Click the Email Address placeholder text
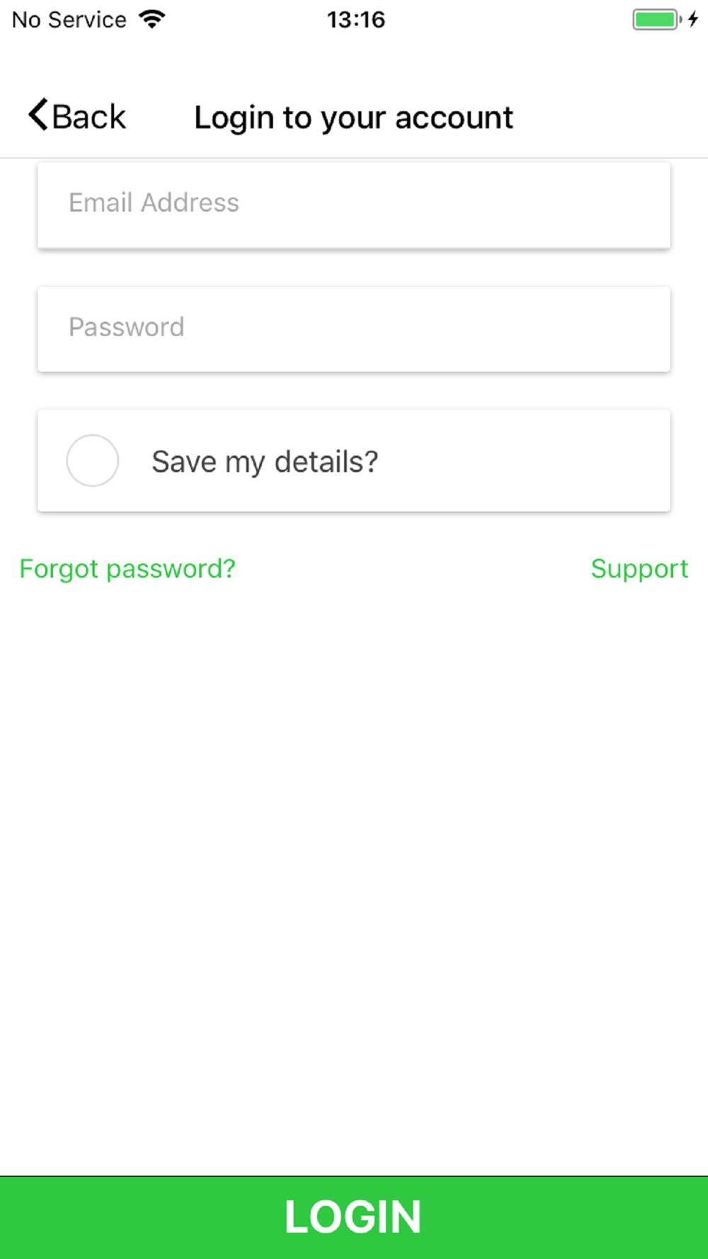Viewport: 708px width, 1259px height. 154,203
